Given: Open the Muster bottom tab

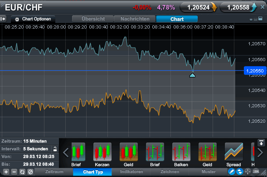Looking at the screenshot, I should tap(209, 172).
